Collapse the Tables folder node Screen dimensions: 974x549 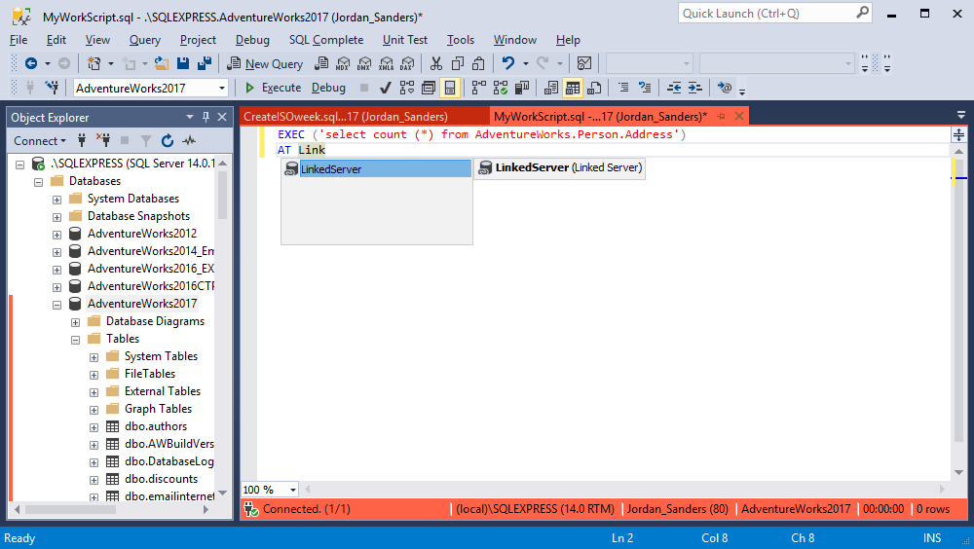click(x=75, y=340)
